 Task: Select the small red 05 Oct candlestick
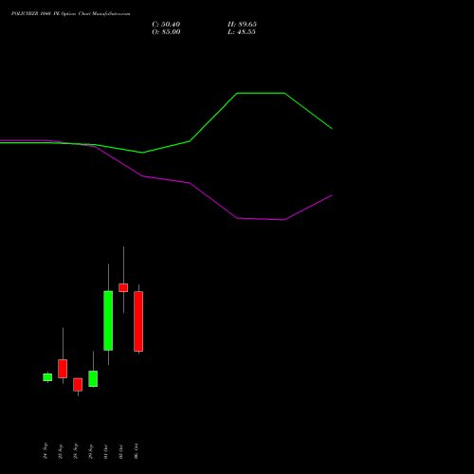click(123, 287)
